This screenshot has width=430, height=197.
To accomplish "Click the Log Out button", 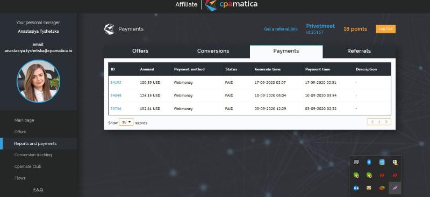I will [x=385, y=29].
